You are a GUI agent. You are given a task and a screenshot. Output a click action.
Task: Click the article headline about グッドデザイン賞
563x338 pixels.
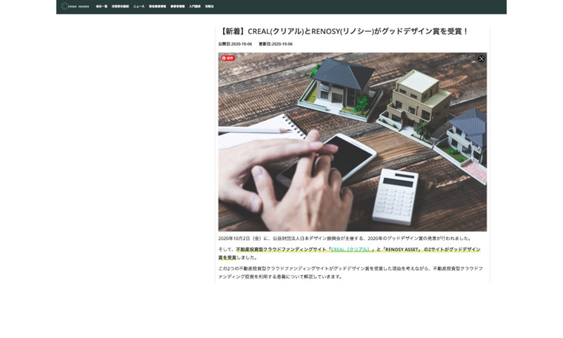(344, 31)
